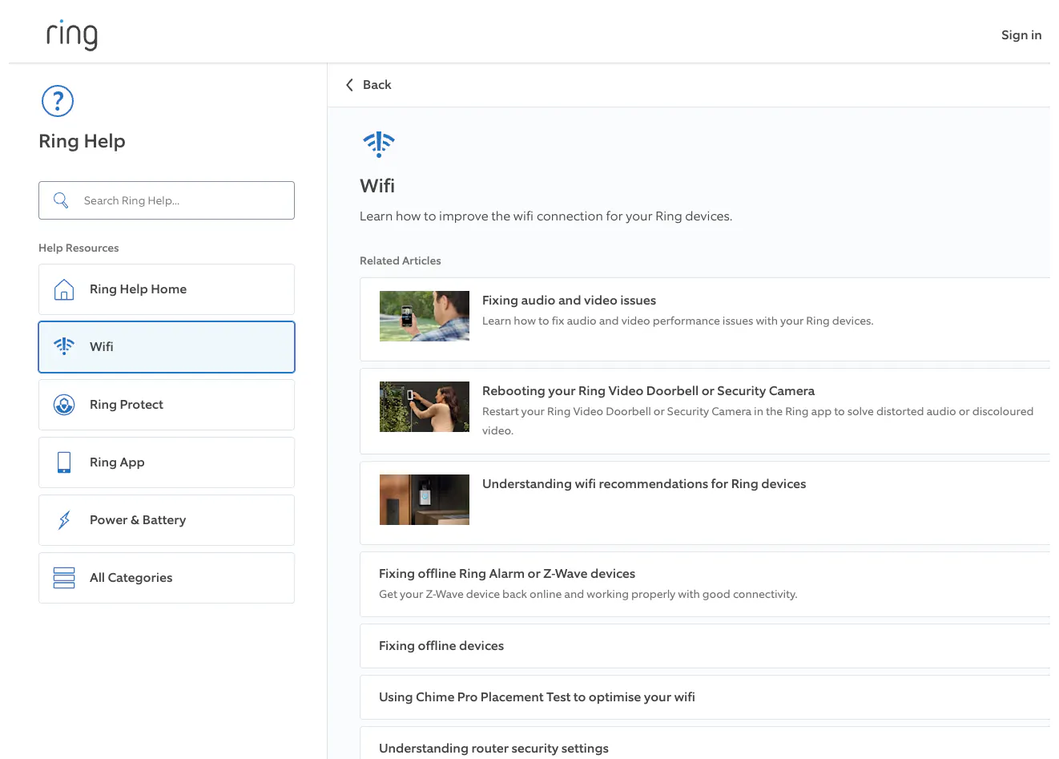Click the Ring Help question mark icon
Viewport: 1059px width, 759px height.
(x=58, y=101)
